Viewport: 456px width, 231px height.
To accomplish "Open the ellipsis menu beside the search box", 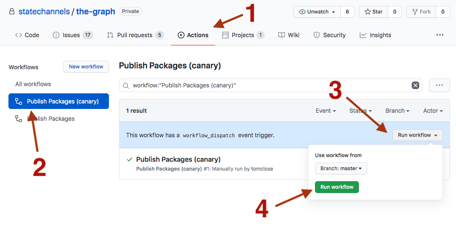I will pyautogui.click(x=440, y=85).
